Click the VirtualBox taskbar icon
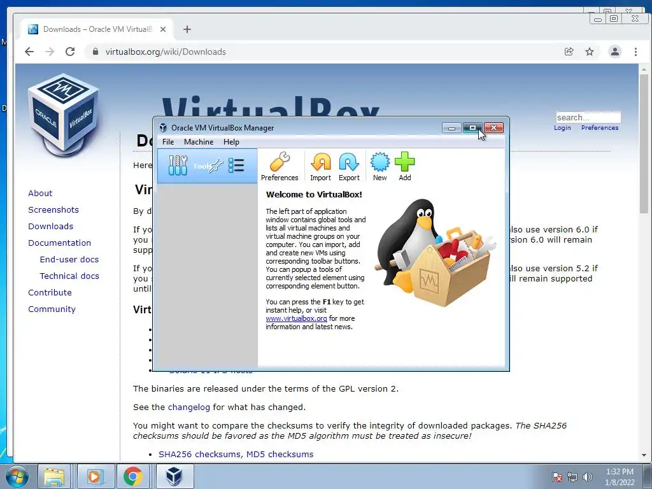 (174, 476)
